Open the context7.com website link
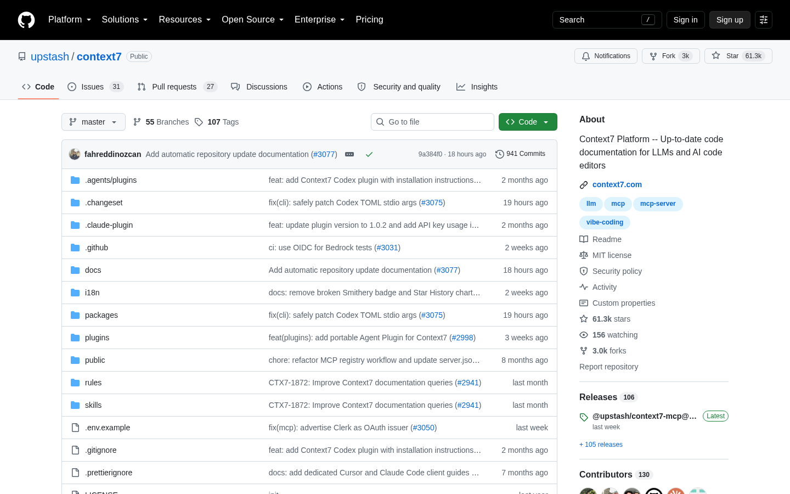 tap(617, 184)
